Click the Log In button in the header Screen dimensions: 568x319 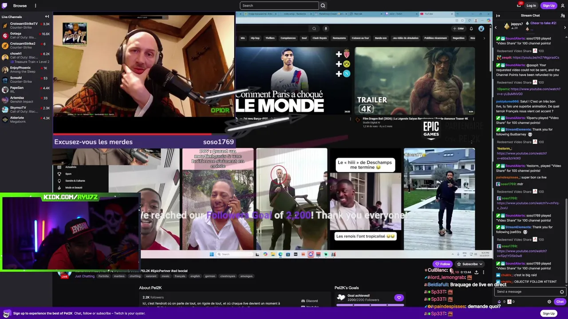click(531, 6)
